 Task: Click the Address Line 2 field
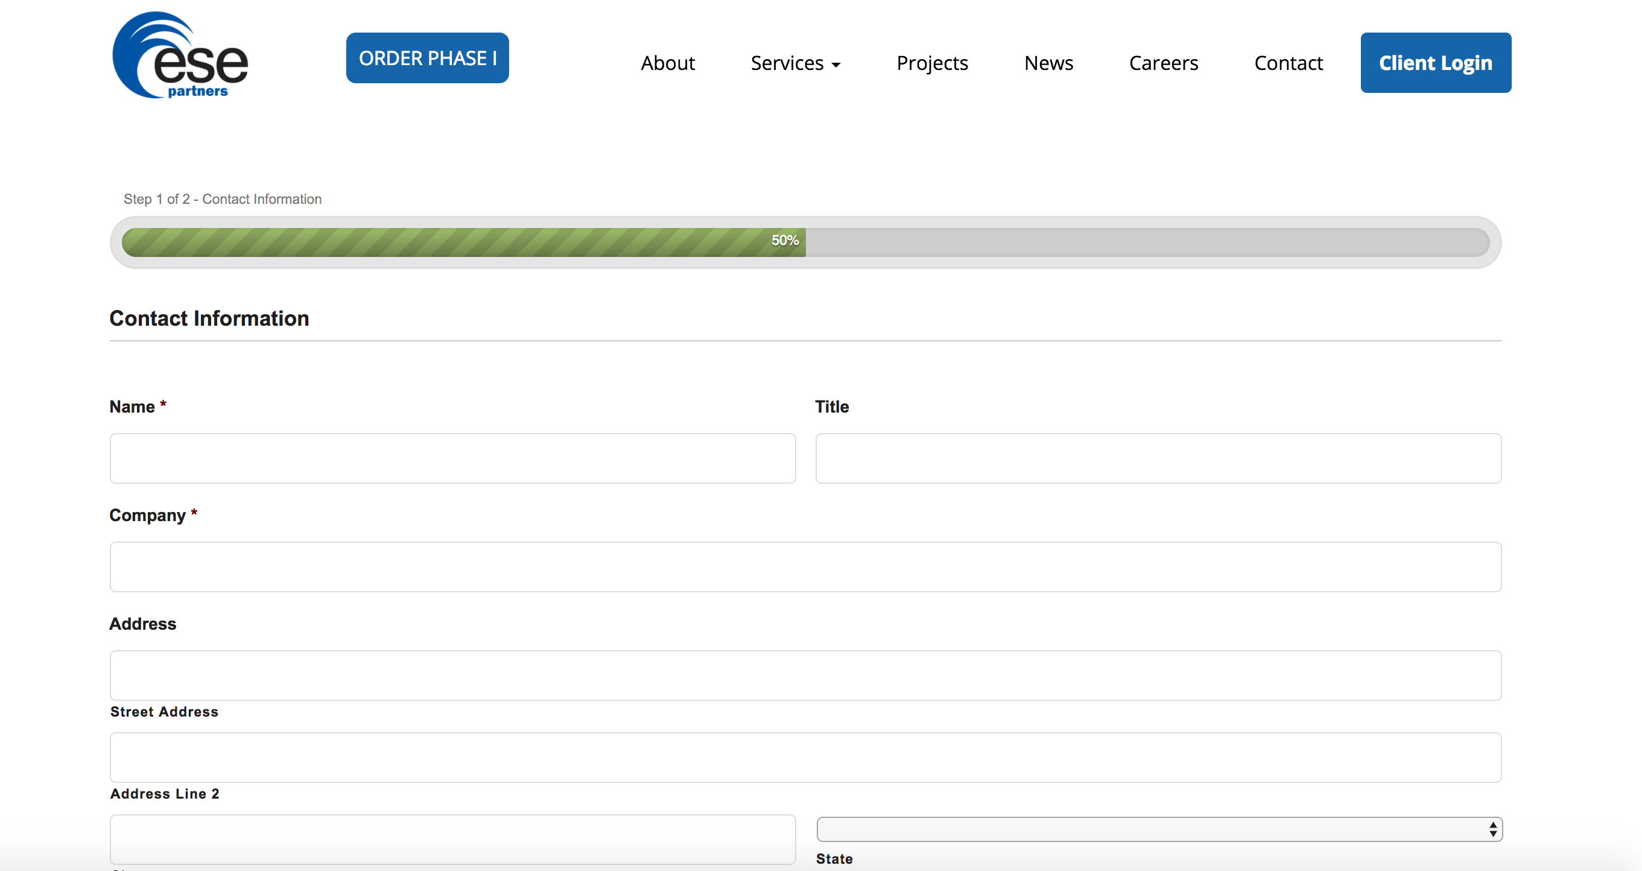tap(805, 758)
